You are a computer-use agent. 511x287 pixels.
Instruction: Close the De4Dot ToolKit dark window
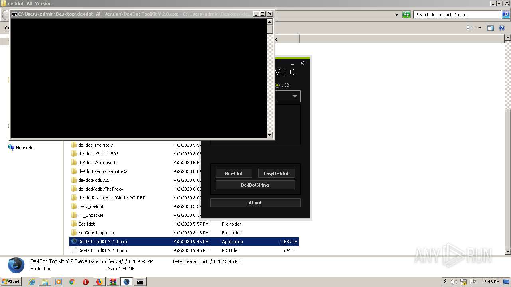[302, 63]
